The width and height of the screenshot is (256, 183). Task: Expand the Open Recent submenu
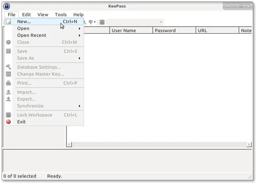click(79, 35)
